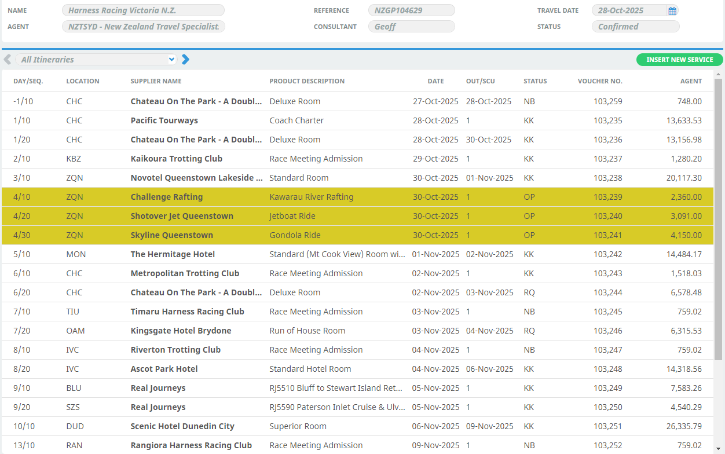Select Scenic Hotel Dunedin City supplier
Screen dimensions: 725x454
182,426
